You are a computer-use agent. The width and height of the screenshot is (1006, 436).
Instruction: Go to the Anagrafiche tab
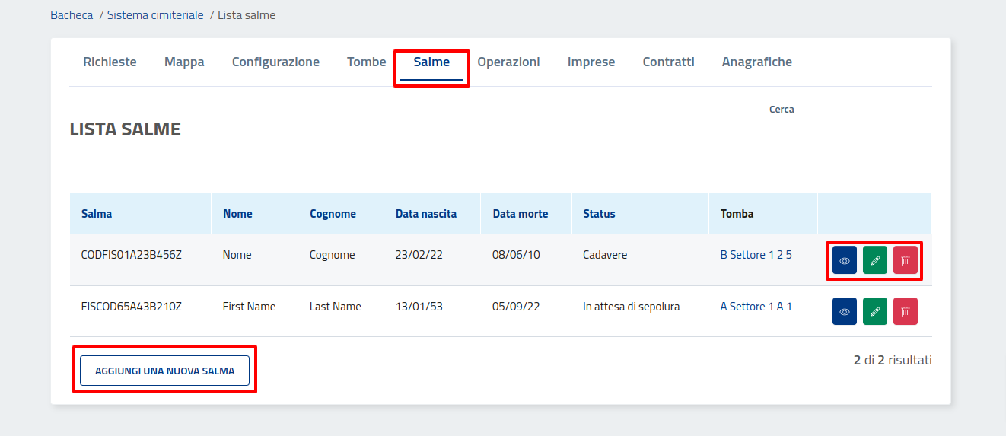tap(756, 62)
